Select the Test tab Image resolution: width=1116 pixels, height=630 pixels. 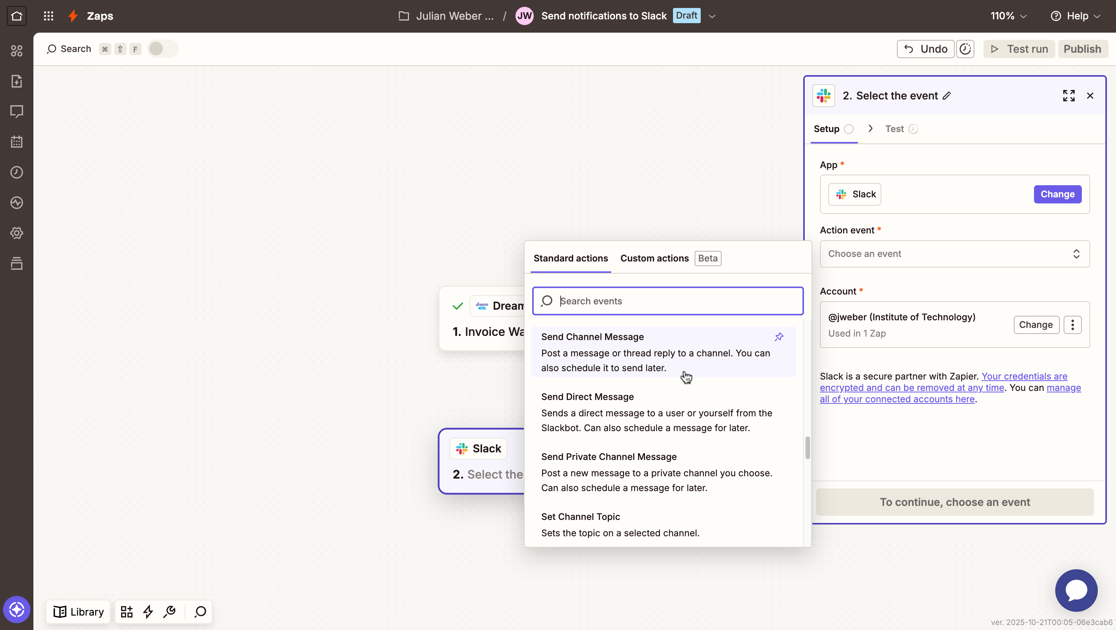(901, 129)
